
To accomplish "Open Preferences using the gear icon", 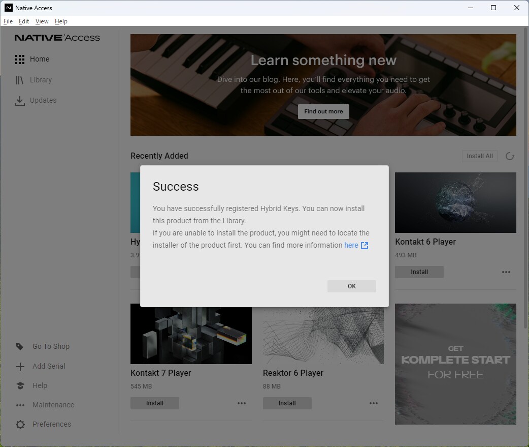I will coord(20,425).
